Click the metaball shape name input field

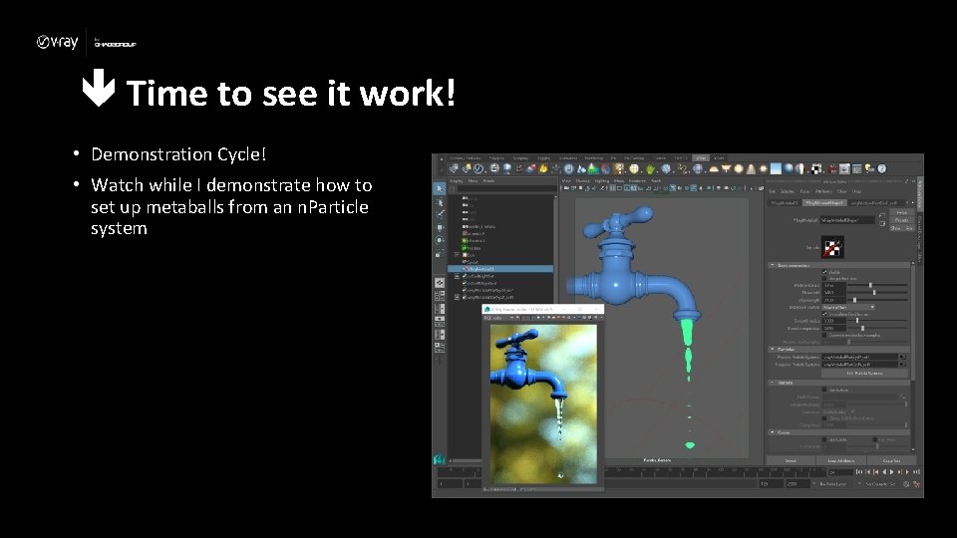(x=847, y=220)
